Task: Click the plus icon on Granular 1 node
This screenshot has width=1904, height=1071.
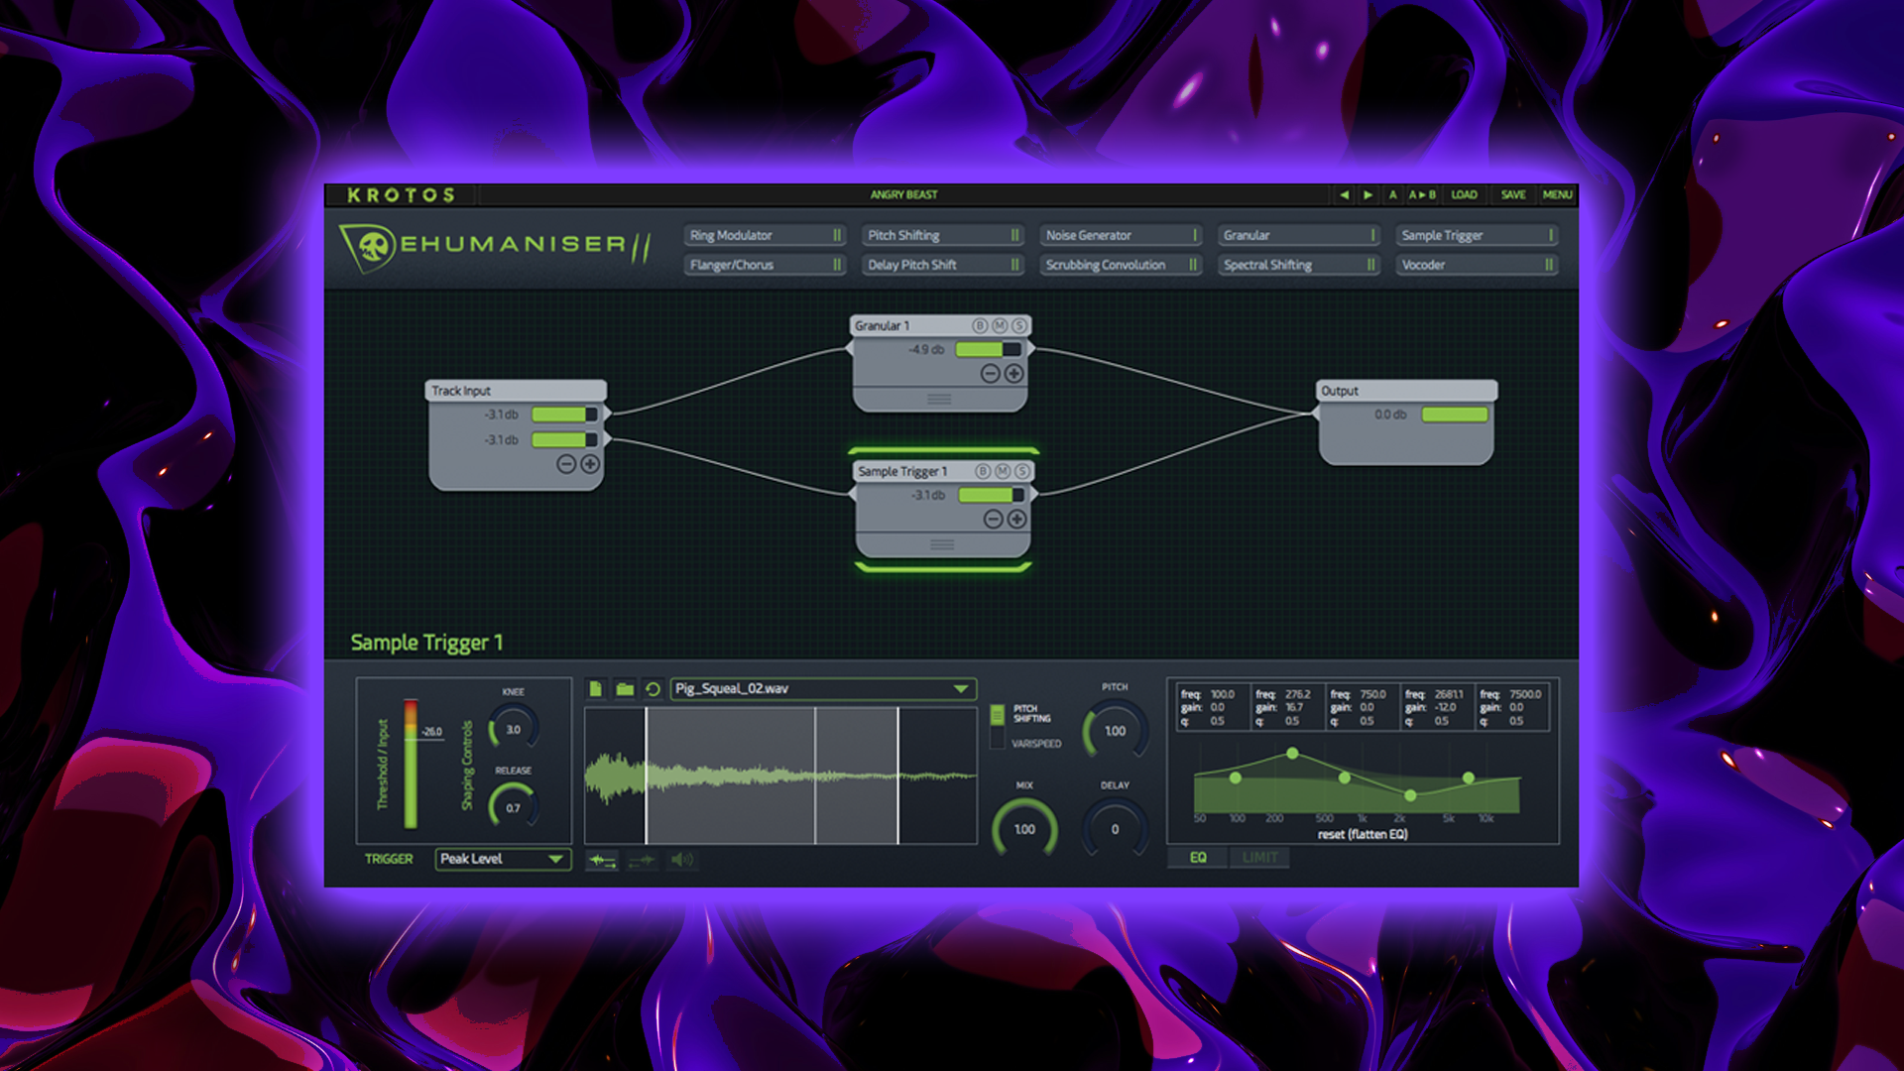Action: (x=1013, y=374)
